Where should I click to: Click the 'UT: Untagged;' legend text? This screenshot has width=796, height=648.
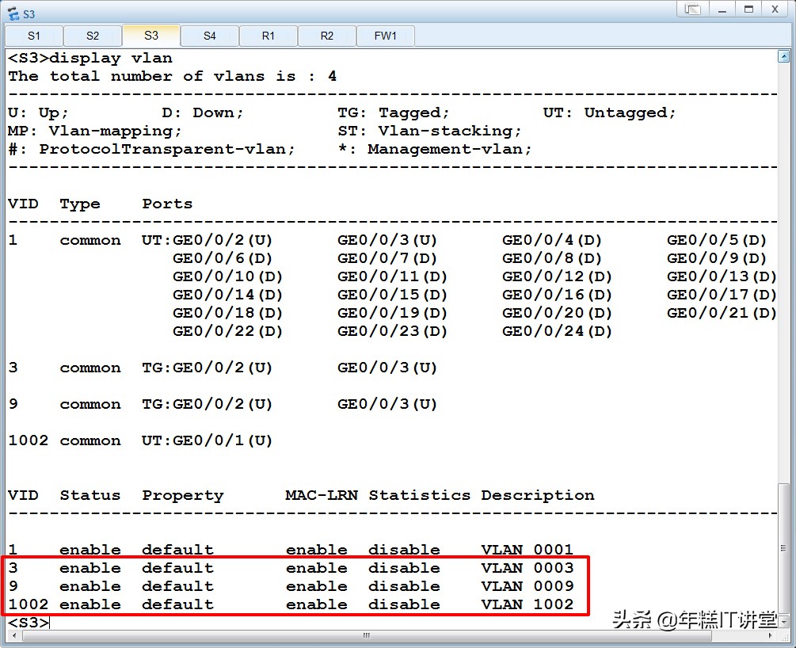[609, 112]
